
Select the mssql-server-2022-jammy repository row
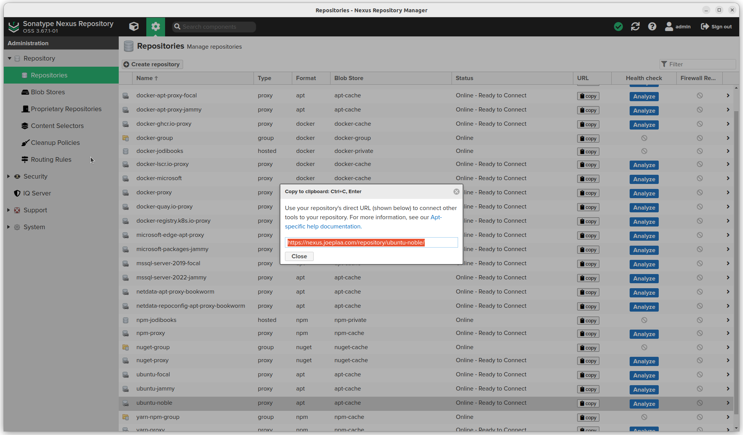tap(426, 277)
